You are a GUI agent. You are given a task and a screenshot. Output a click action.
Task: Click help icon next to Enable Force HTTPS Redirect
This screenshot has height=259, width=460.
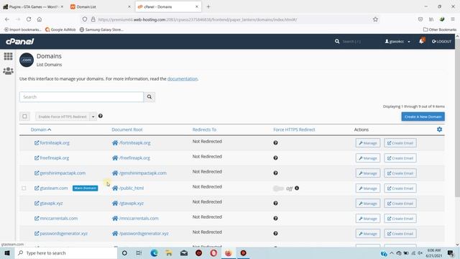click(x=101, y=116)
